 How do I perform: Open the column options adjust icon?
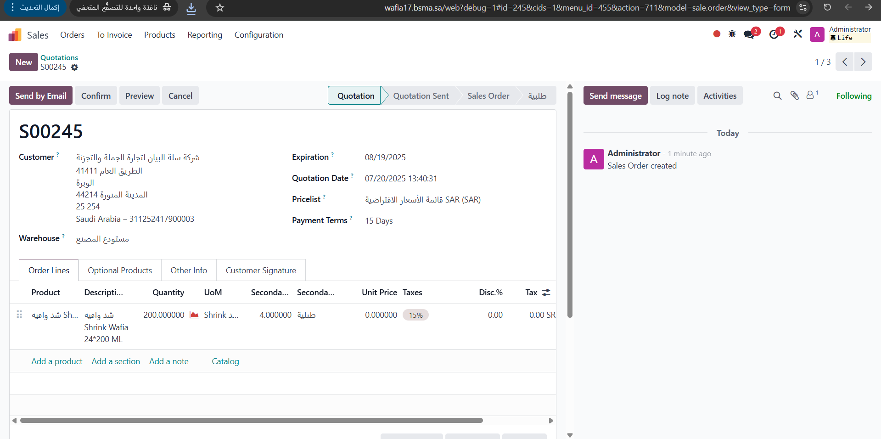546,293
